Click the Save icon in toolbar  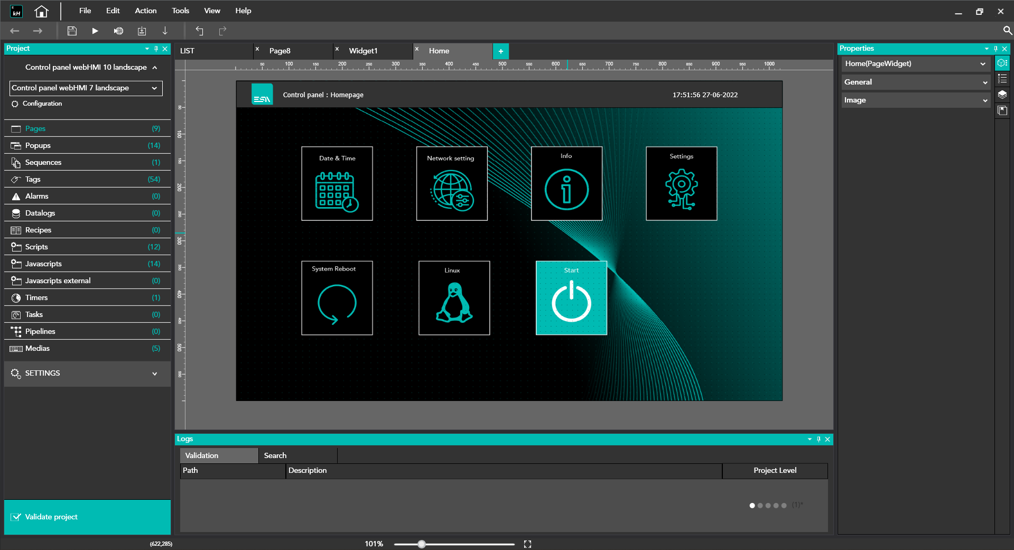click(72, 31)
